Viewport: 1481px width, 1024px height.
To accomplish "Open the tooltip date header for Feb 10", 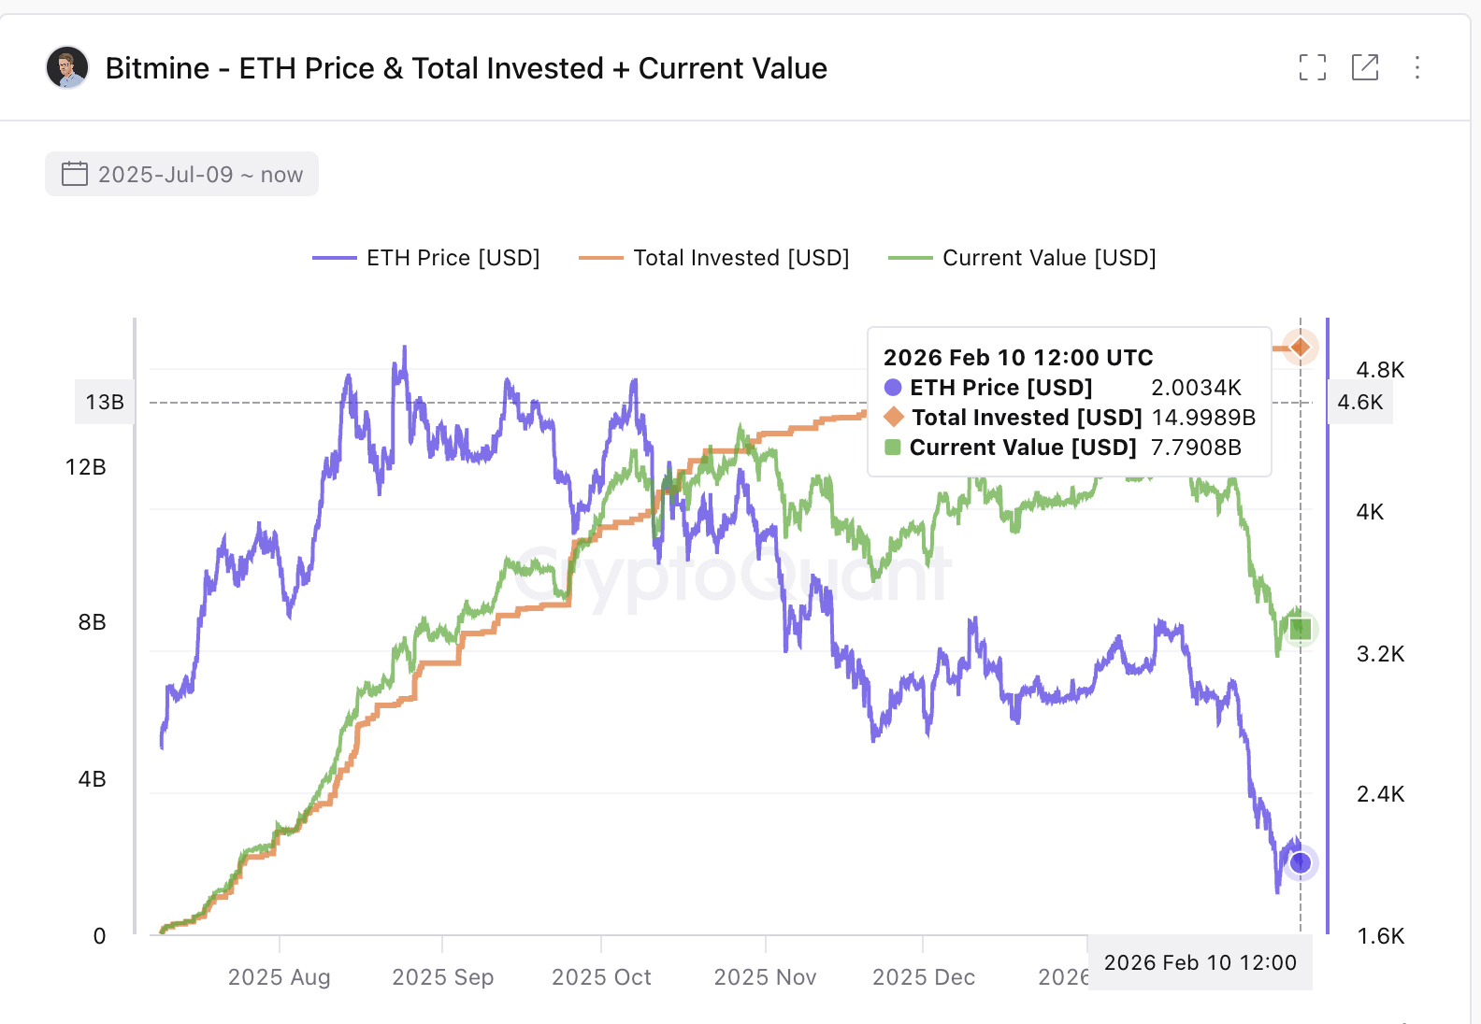I will click(x=1018, y=357).
